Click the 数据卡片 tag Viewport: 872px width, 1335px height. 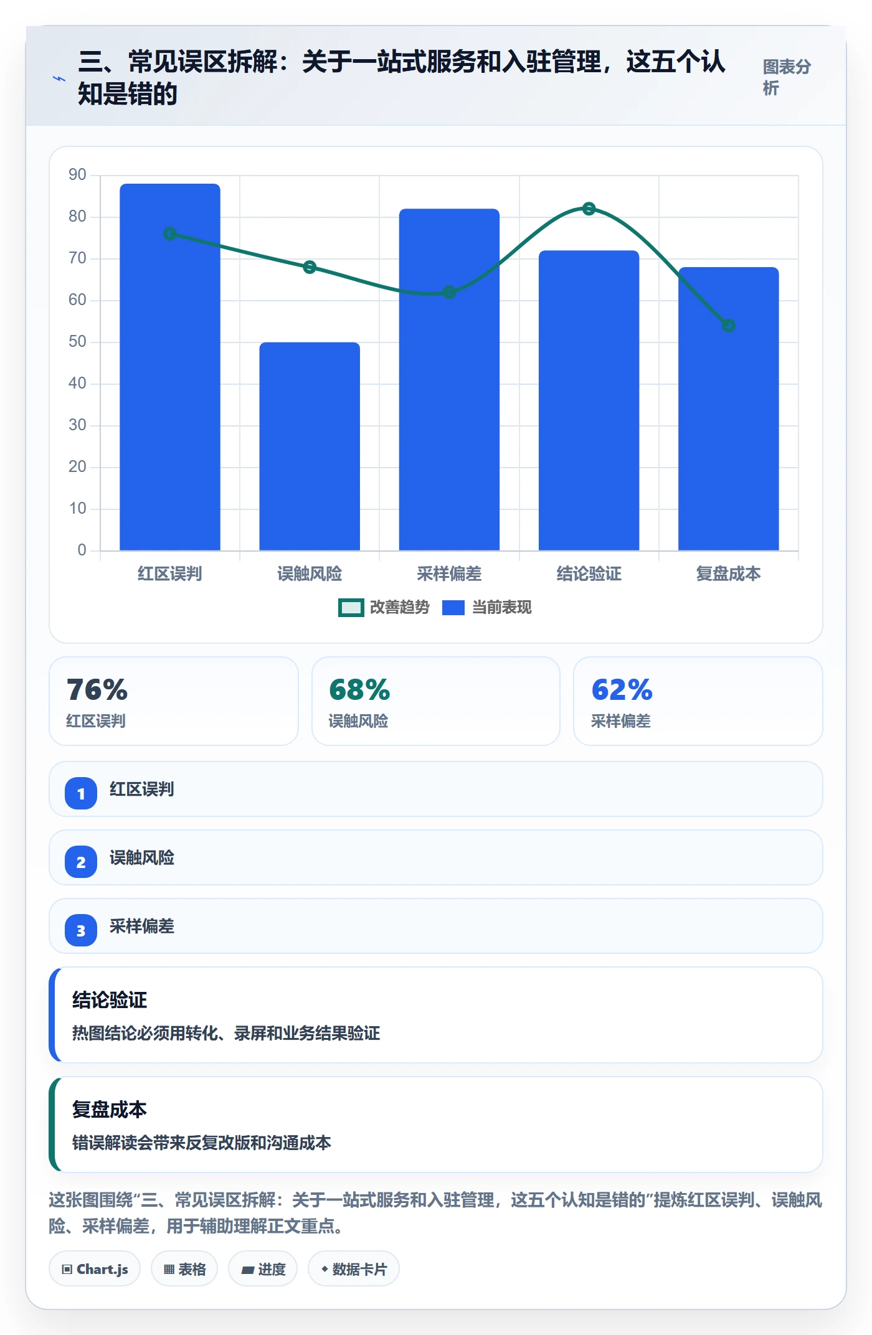pos(354,1269)
